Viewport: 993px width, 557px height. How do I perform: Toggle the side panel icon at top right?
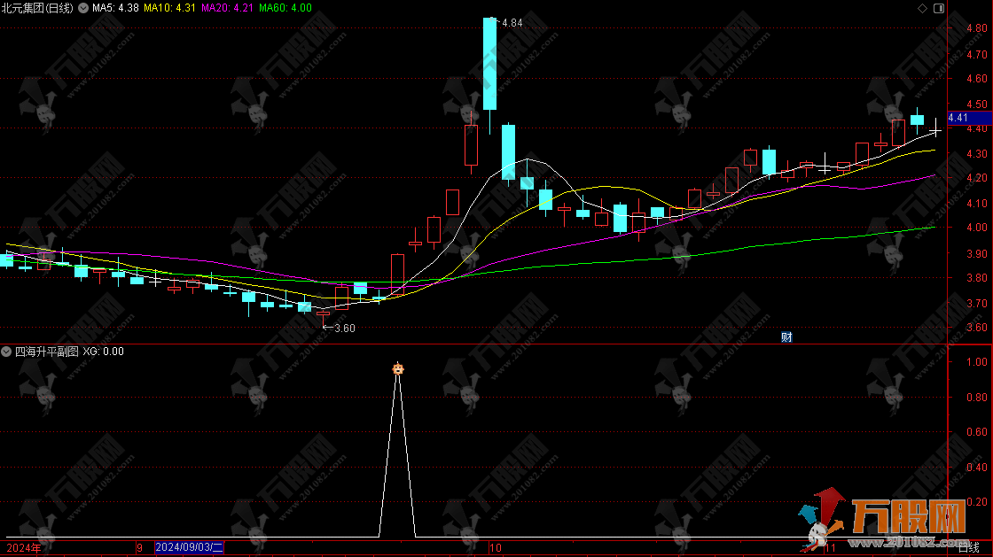(x=939, y=8)
